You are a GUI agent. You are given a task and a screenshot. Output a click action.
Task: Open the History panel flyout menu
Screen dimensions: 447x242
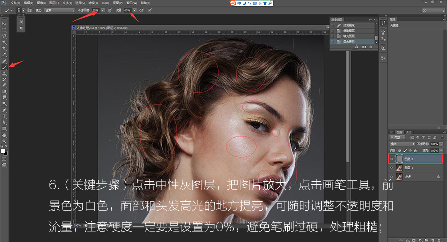point(376,20)
